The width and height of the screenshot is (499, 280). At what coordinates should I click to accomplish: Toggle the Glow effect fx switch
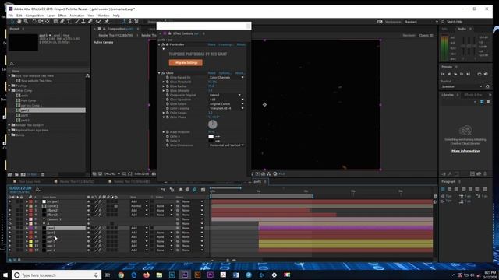(163, 73)
